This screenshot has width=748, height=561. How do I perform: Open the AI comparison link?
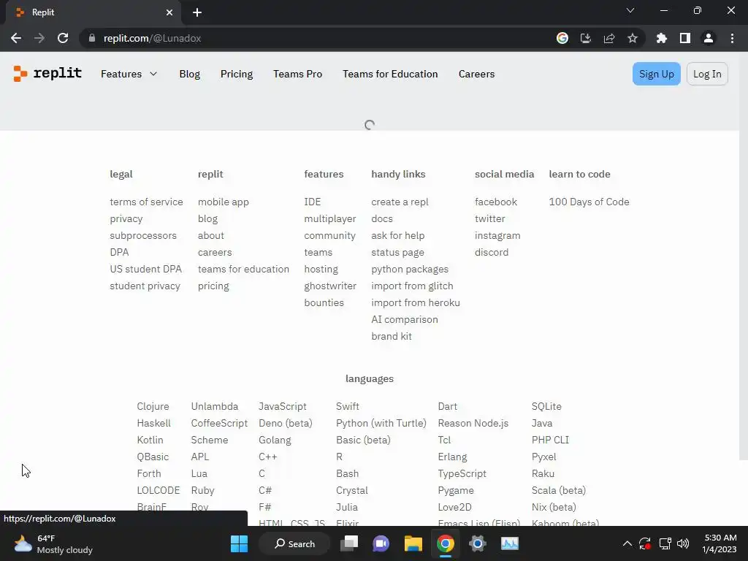tap(405, 319)
